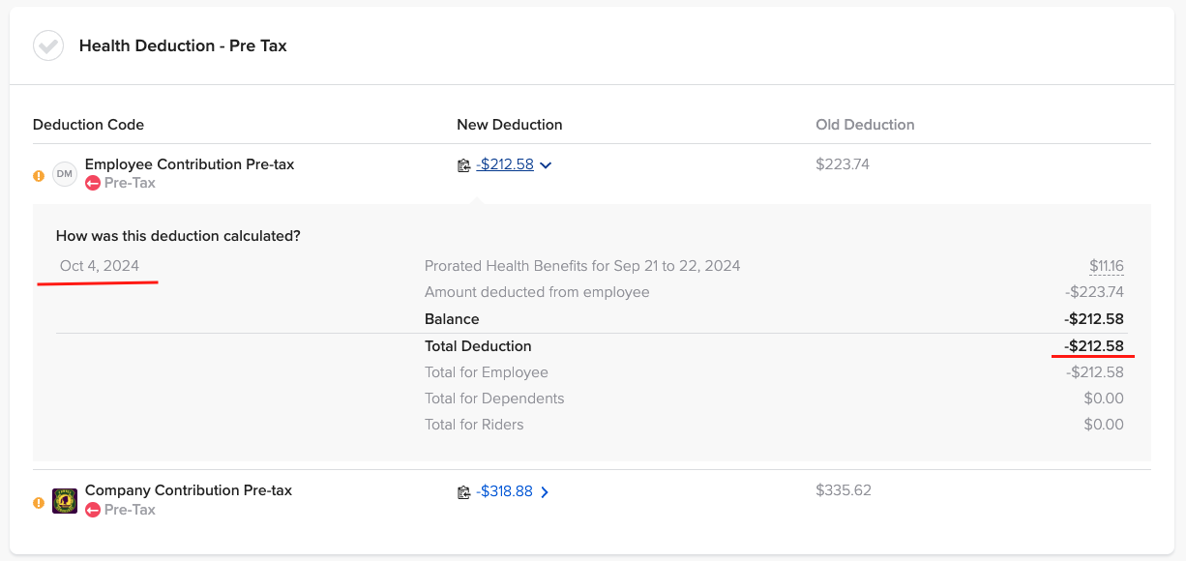Click the Old Deduction column header
The image size is (1186, 561).
point(865,125)
